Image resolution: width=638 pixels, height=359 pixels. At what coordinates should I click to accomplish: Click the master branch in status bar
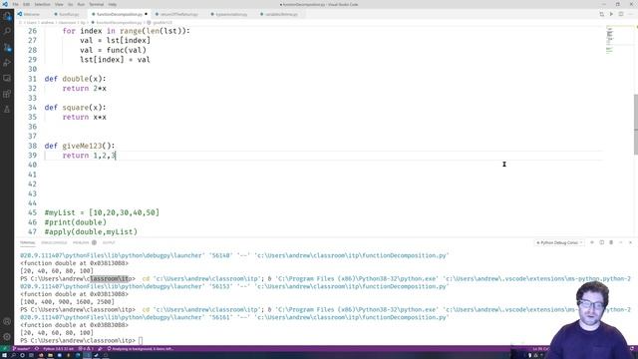click(x=21, y=349)
